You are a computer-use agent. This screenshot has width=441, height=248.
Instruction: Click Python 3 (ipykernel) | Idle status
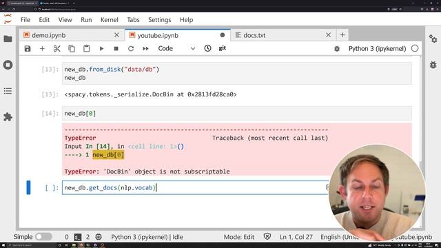click(x=147, y=237)
